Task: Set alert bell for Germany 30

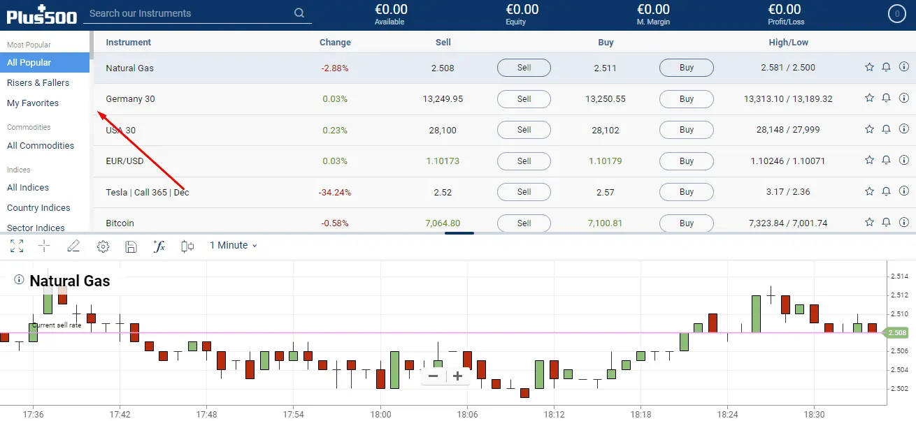Action: [886, 98]
